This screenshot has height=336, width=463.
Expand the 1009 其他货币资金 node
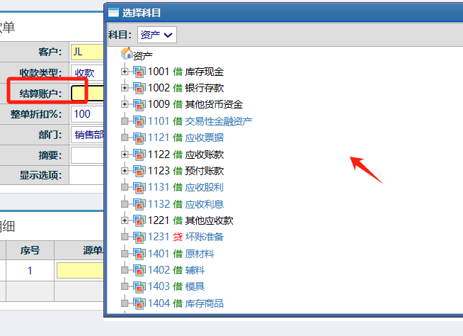point(125,104)
